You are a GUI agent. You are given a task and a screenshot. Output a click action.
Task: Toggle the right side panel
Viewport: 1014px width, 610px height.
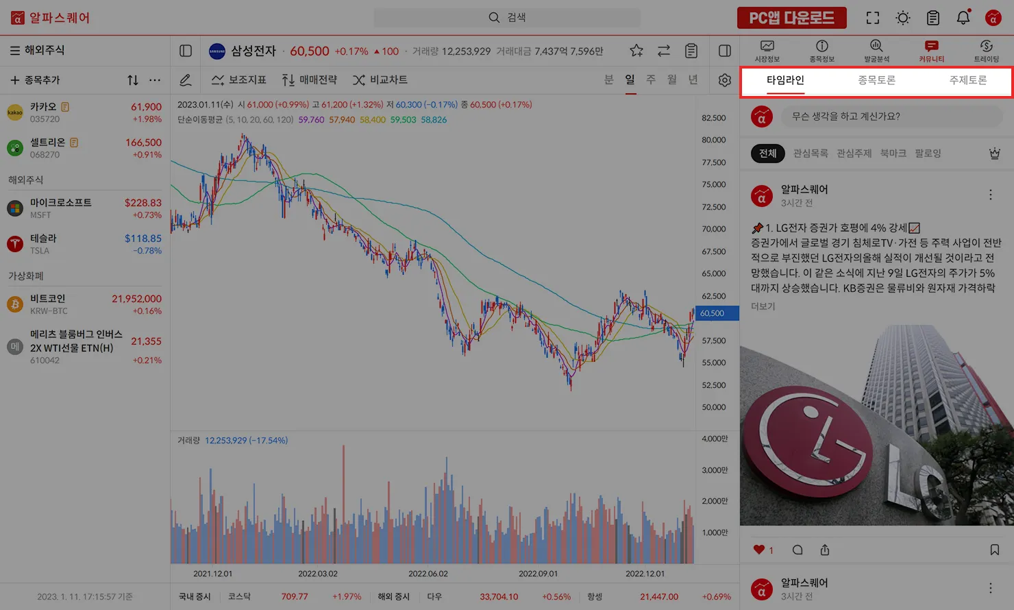coord(725,51)
